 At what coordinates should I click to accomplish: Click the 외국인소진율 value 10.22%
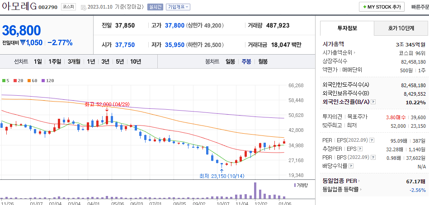point(415,102)
